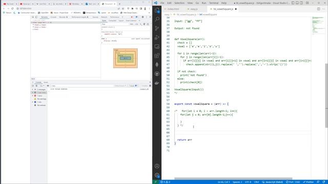Open the View menu in VS Code
Viewport: 328px width, 184px height.
click(x=190, y=3)
